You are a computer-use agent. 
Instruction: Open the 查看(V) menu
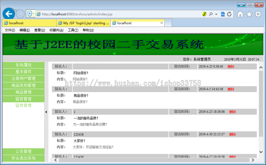tap(40, 30)
